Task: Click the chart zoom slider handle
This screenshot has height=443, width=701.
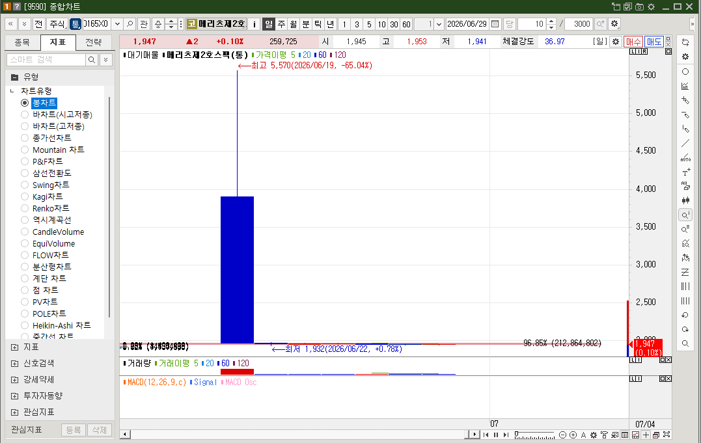Action: click(x=516, y=435)
